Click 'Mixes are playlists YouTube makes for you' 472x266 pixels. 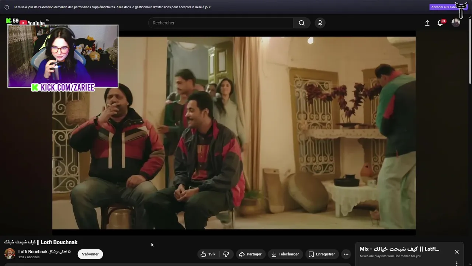(391, 256)
